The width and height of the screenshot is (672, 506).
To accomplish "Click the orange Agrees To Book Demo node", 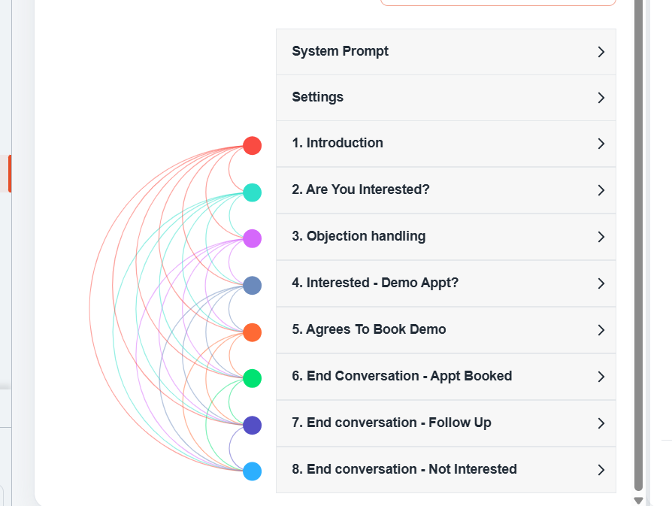I will pos(252,332).
